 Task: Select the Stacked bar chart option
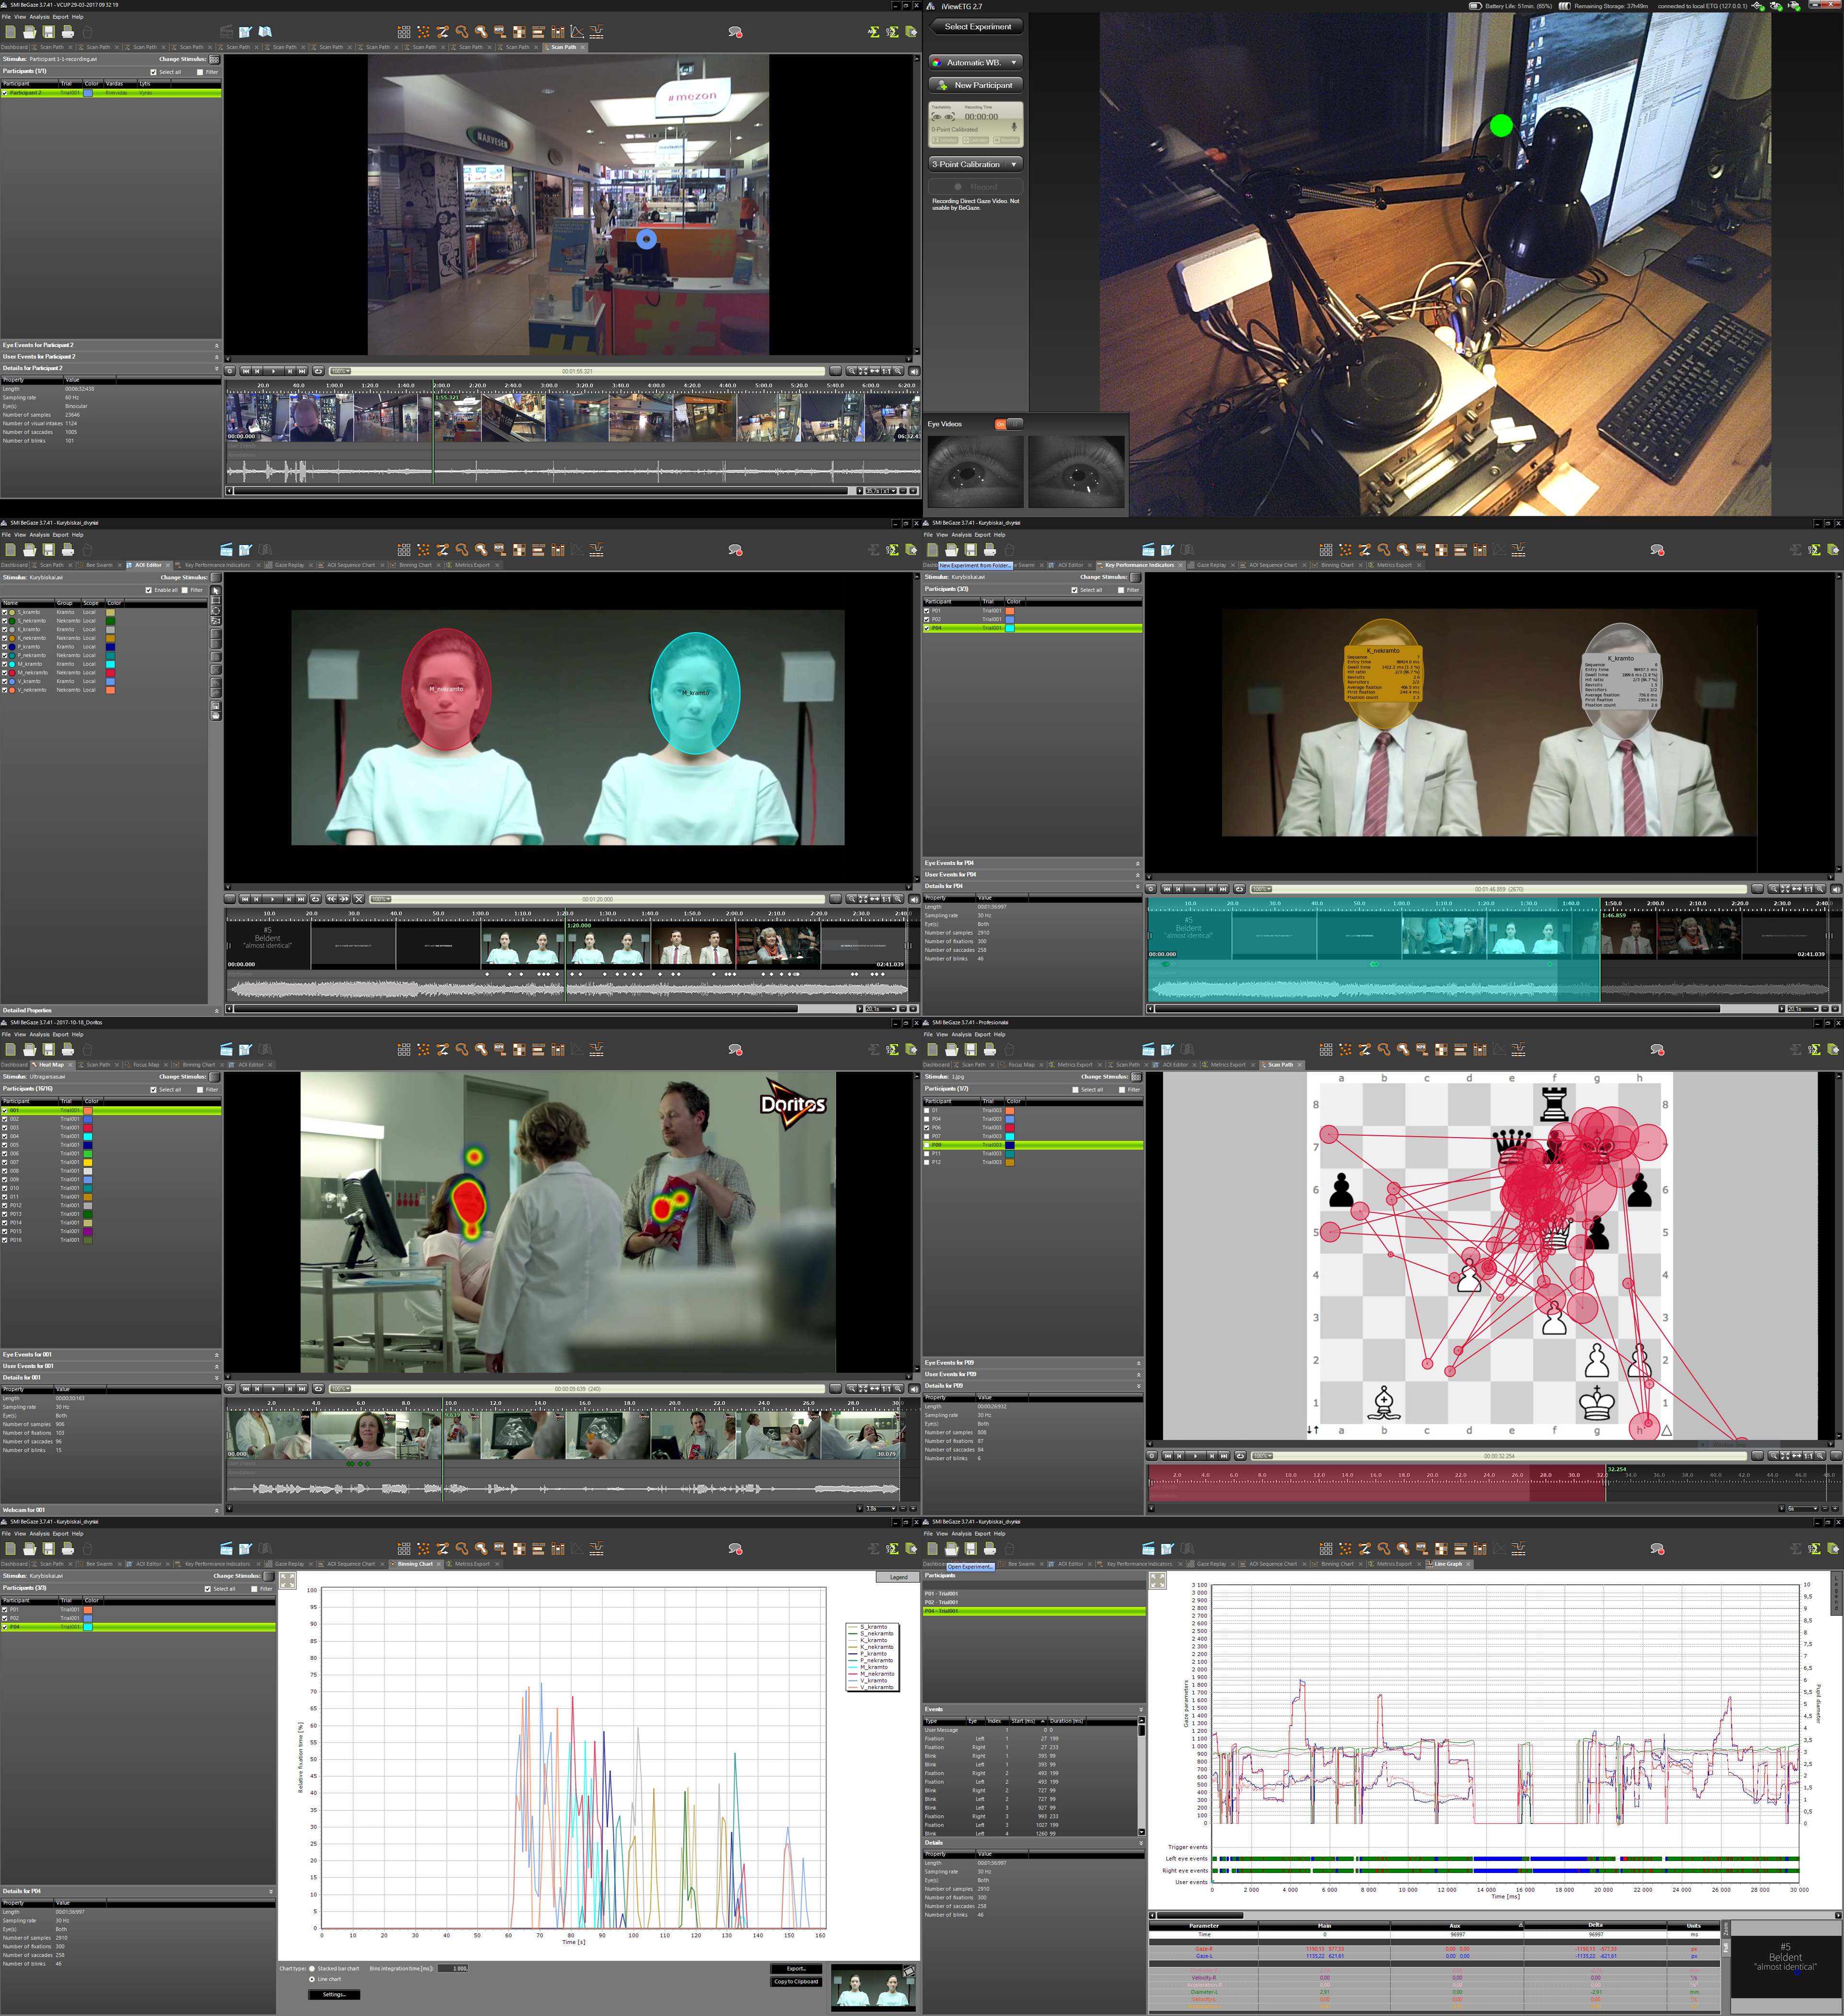312,1968
